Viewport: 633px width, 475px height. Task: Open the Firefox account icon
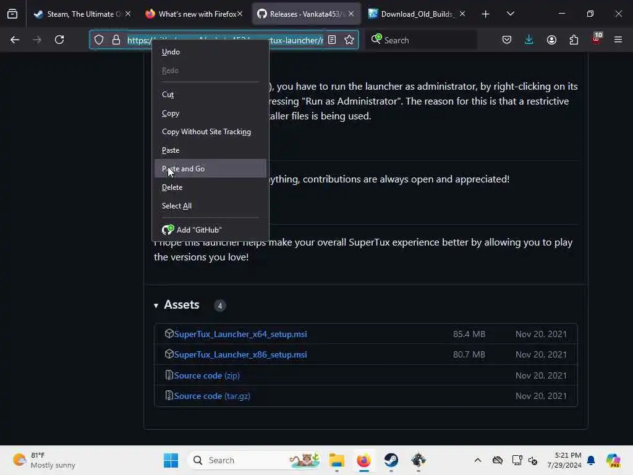click(551, 40)
